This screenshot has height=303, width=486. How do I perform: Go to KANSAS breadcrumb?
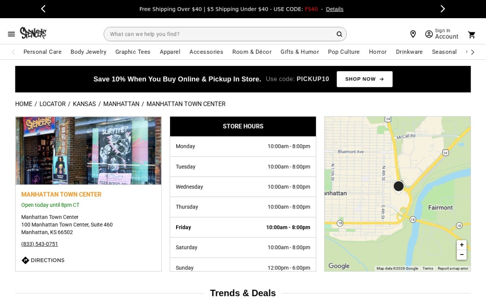pos(84,104)
